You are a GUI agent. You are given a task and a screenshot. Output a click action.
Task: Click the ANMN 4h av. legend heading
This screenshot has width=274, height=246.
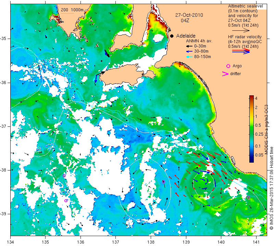199,41
